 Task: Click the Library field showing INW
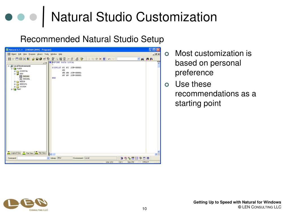point(65,158)
